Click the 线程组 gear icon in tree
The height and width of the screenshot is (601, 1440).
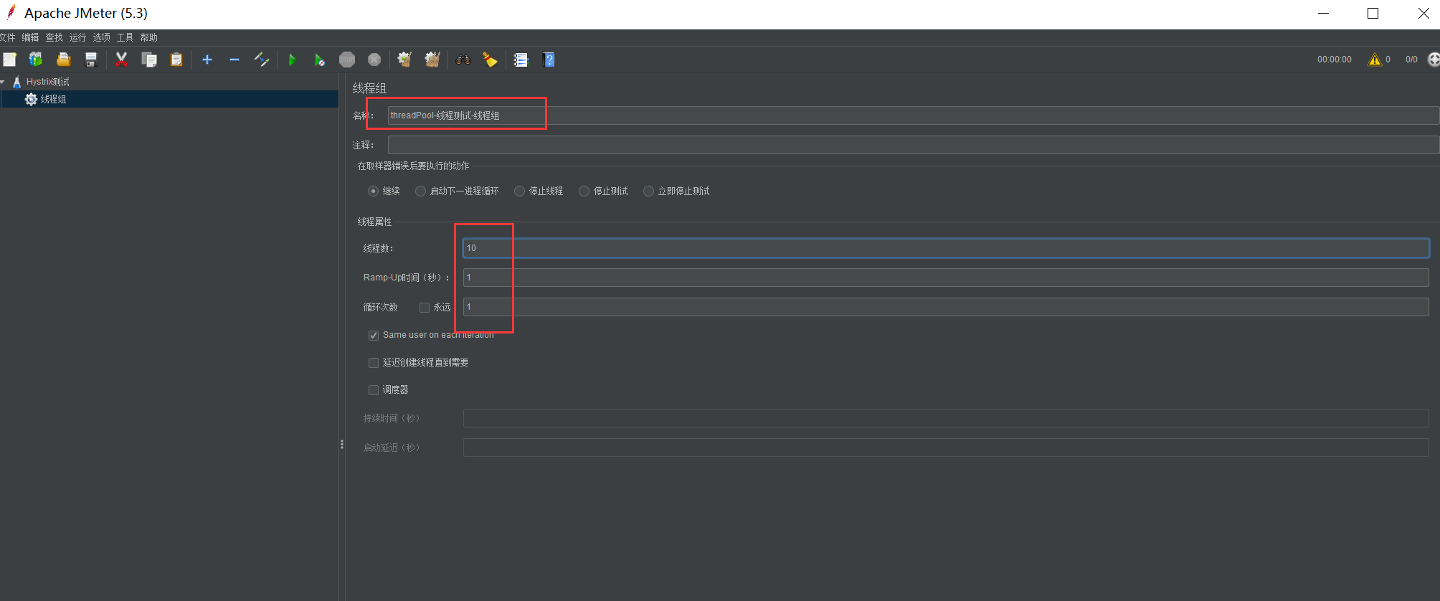31,99
